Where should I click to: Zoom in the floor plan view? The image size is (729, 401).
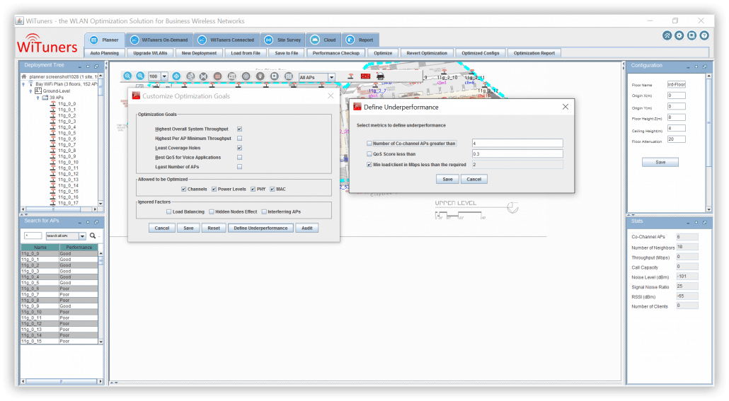[140, 76]
